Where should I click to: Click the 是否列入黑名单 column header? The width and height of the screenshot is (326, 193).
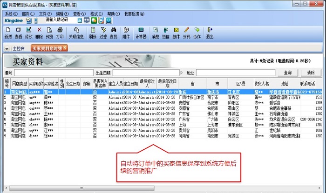point(100,84)
